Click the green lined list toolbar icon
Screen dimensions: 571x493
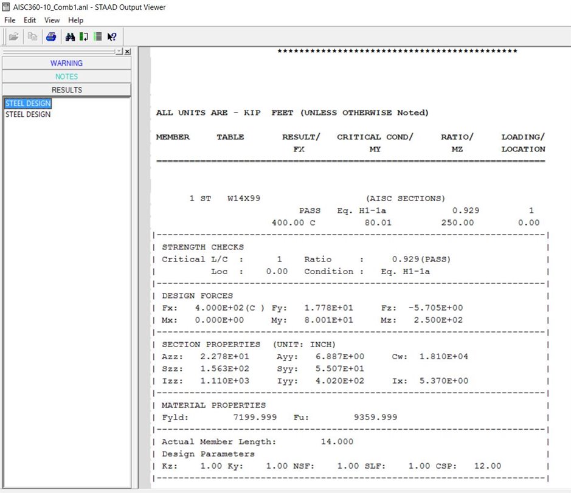[97, 36]
